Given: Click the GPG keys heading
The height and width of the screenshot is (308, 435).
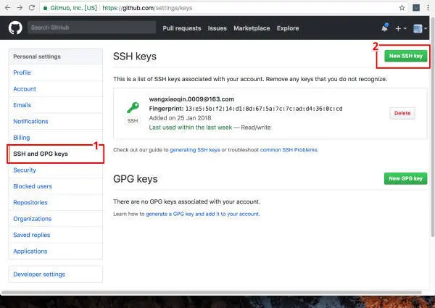Looking at the screenshot, I should click(x=136, y=179).
